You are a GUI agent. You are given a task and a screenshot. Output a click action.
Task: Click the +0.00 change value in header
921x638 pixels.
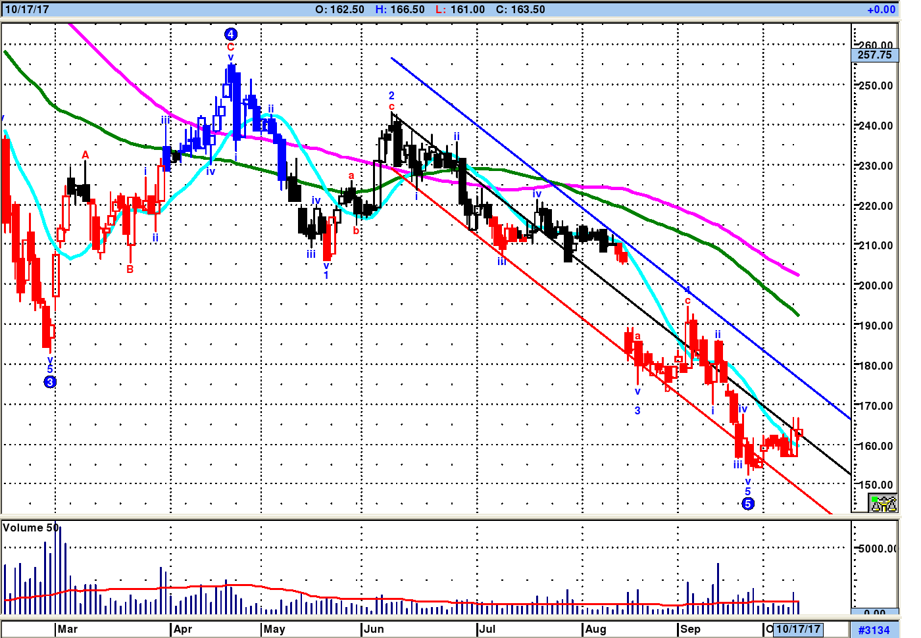point(881,9)
